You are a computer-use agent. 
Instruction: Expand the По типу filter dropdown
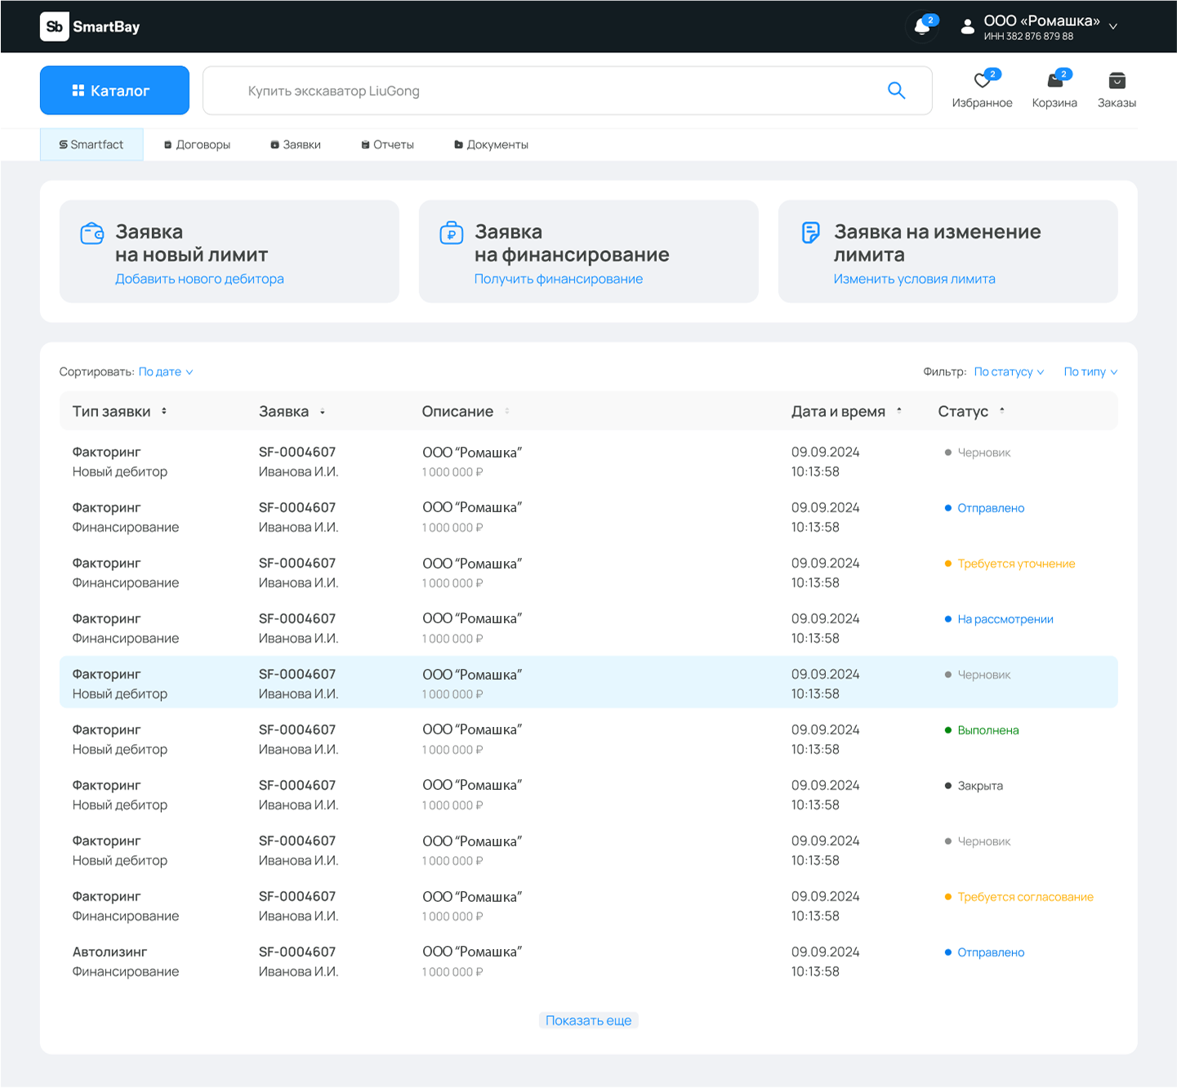1090,372
